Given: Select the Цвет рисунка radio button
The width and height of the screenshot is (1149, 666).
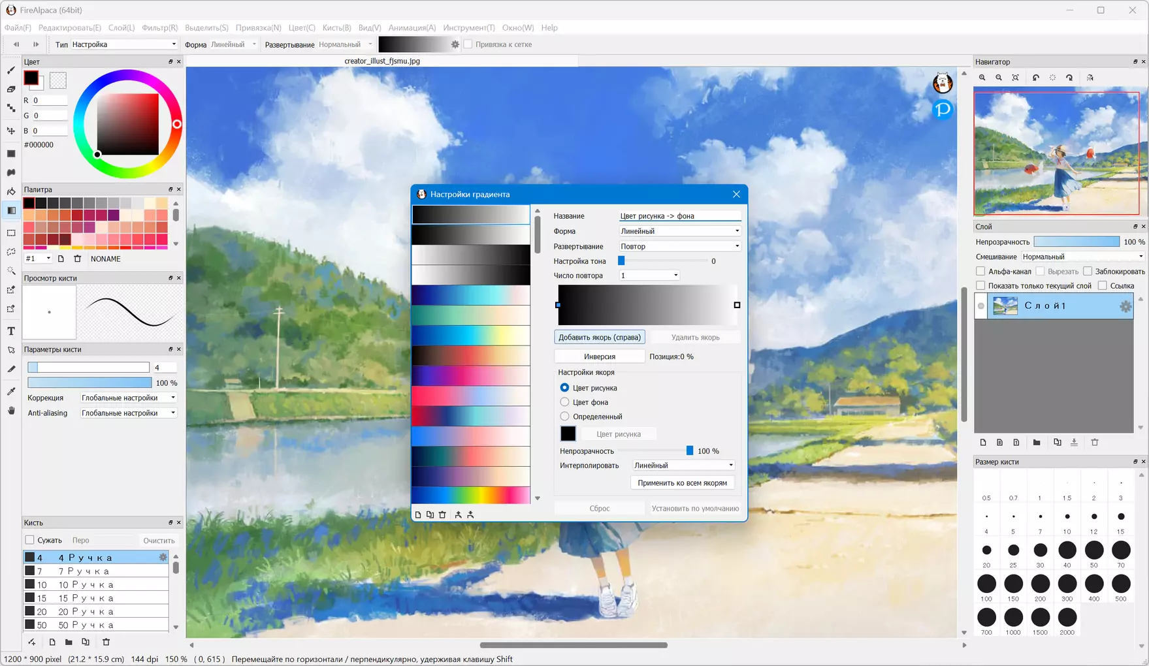Looking at the screenshot, I should pyautogui.click(x=564, y=388).
